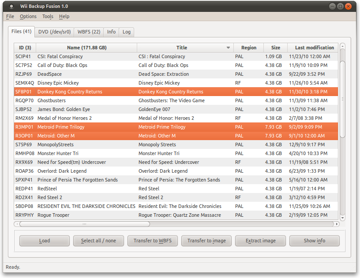Select the SEMX4Q Disney Epic Mickey row ID
The width and height of the screenshot is (360, 278).
[x=25, y=83]
